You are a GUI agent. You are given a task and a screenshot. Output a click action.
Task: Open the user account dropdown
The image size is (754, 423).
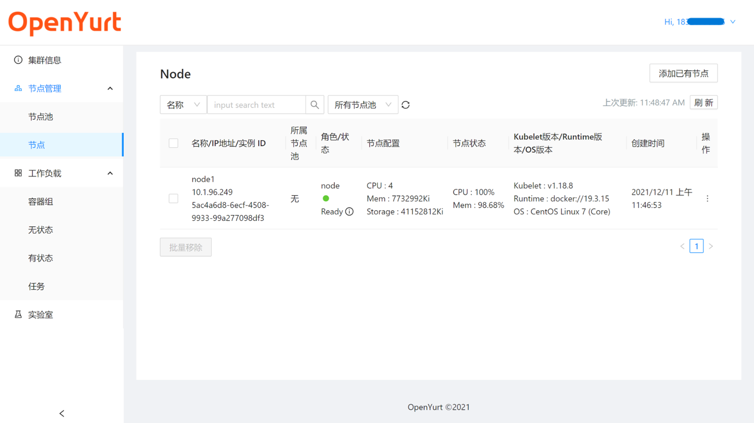pyautogui.click(x=700, y=22)
